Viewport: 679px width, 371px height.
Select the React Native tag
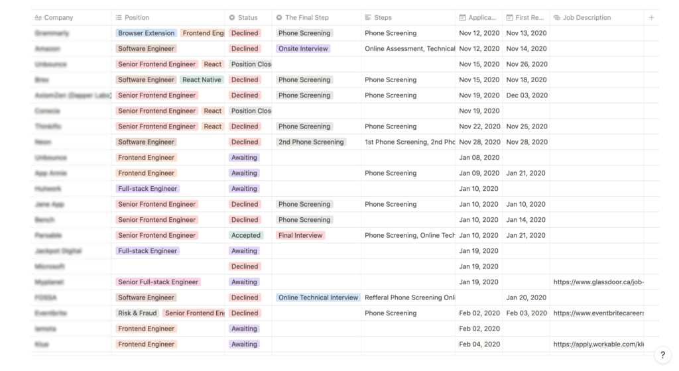pos(202,80)
